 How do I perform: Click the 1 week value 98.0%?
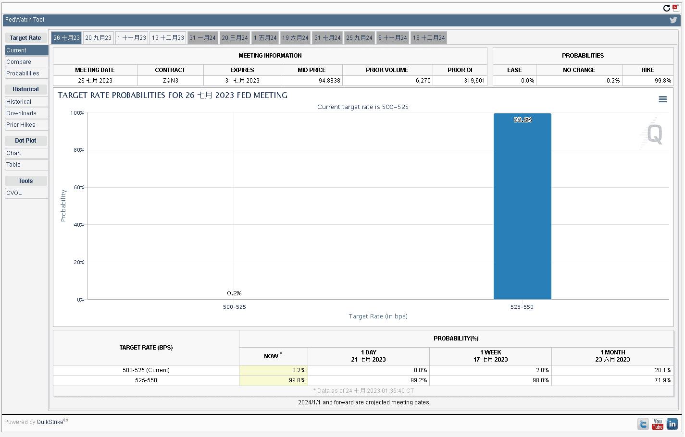pos(541,380)
